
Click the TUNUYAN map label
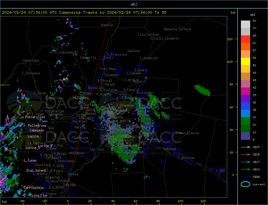[69, 185]
